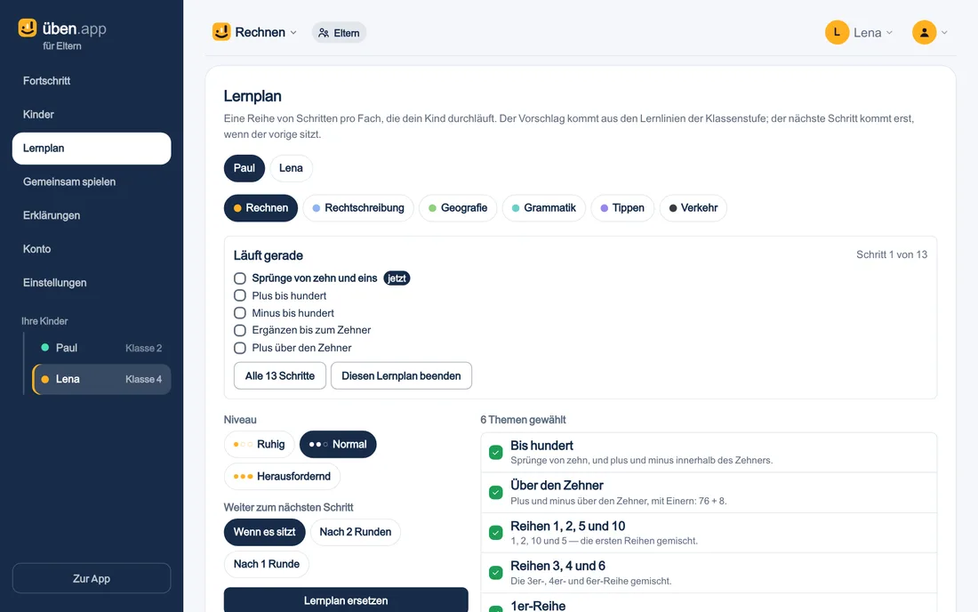This screenshot has height=612, width=978.
Task: Click the orange L avatar for Lena
Action: [837, 32]
